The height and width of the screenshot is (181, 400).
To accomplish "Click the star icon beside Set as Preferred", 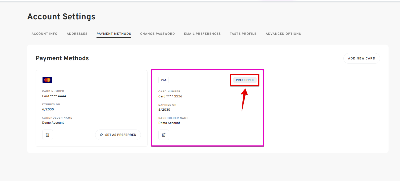I will coord(101,135).
